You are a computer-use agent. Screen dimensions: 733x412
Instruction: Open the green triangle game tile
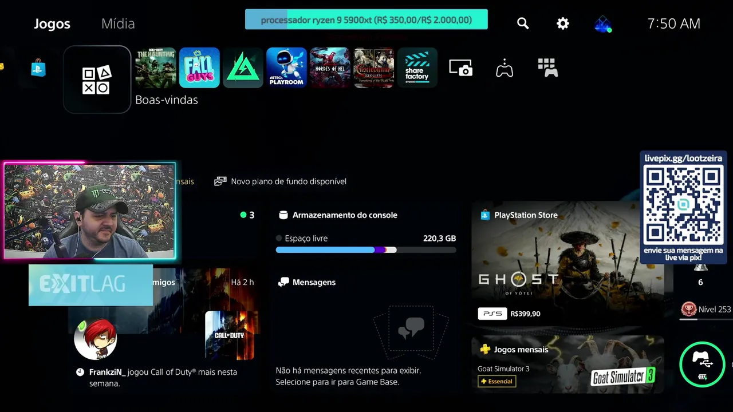(x=243, y=68)
